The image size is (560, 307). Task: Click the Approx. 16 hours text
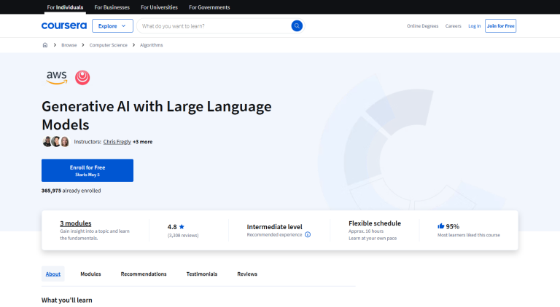[x=366, y=231]
